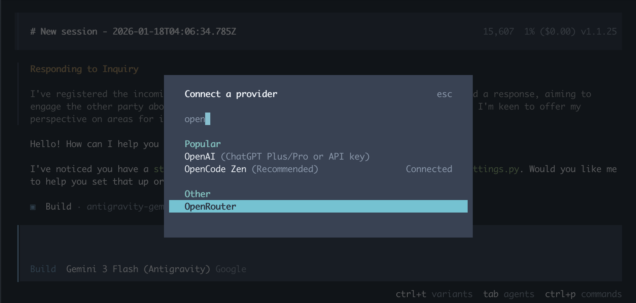Click the esc hint in the dialog
Screen dimensions: 636x303
pos(444,94)
